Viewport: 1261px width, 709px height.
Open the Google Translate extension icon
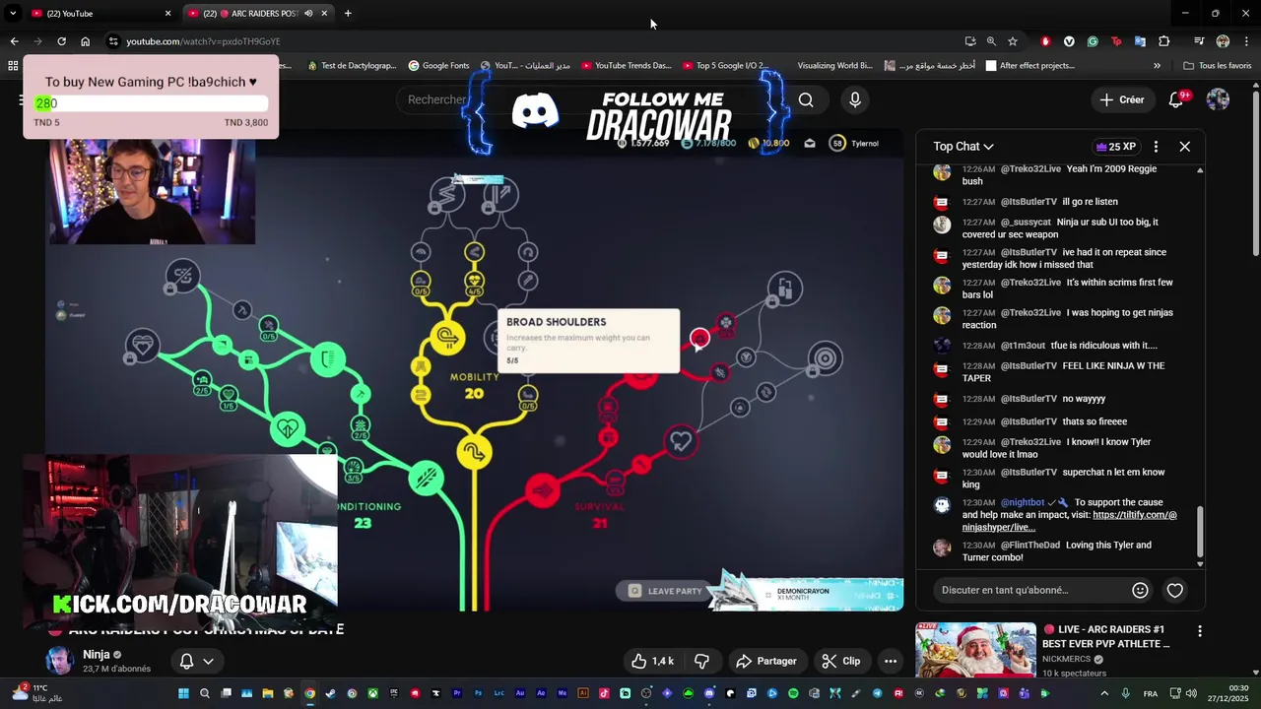(1140, 41)
